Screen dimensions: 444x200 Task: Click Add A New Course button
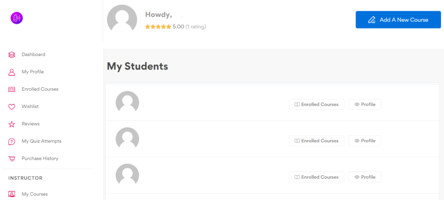[398, 20]
